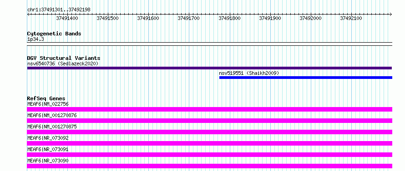Select the nsv519551 (Shaikh2009) label
Screen dimensions: 405x171
tap(249, 73)
